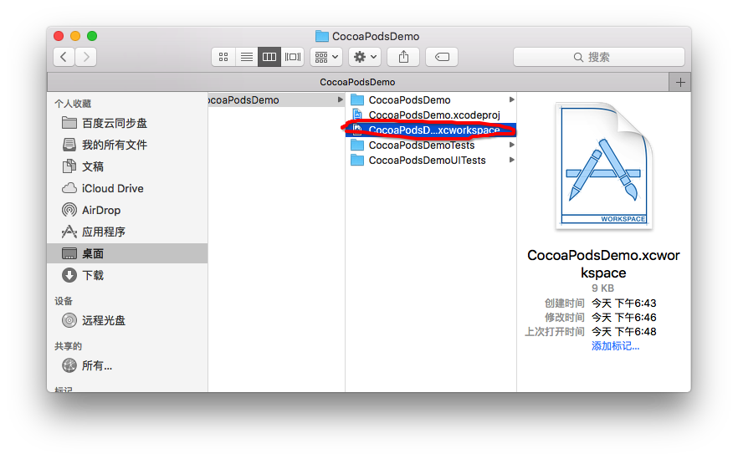Click the CocoaPodsDemo.xcodeproj file icon
738x459 pixels.
click(x=358, y=115)
